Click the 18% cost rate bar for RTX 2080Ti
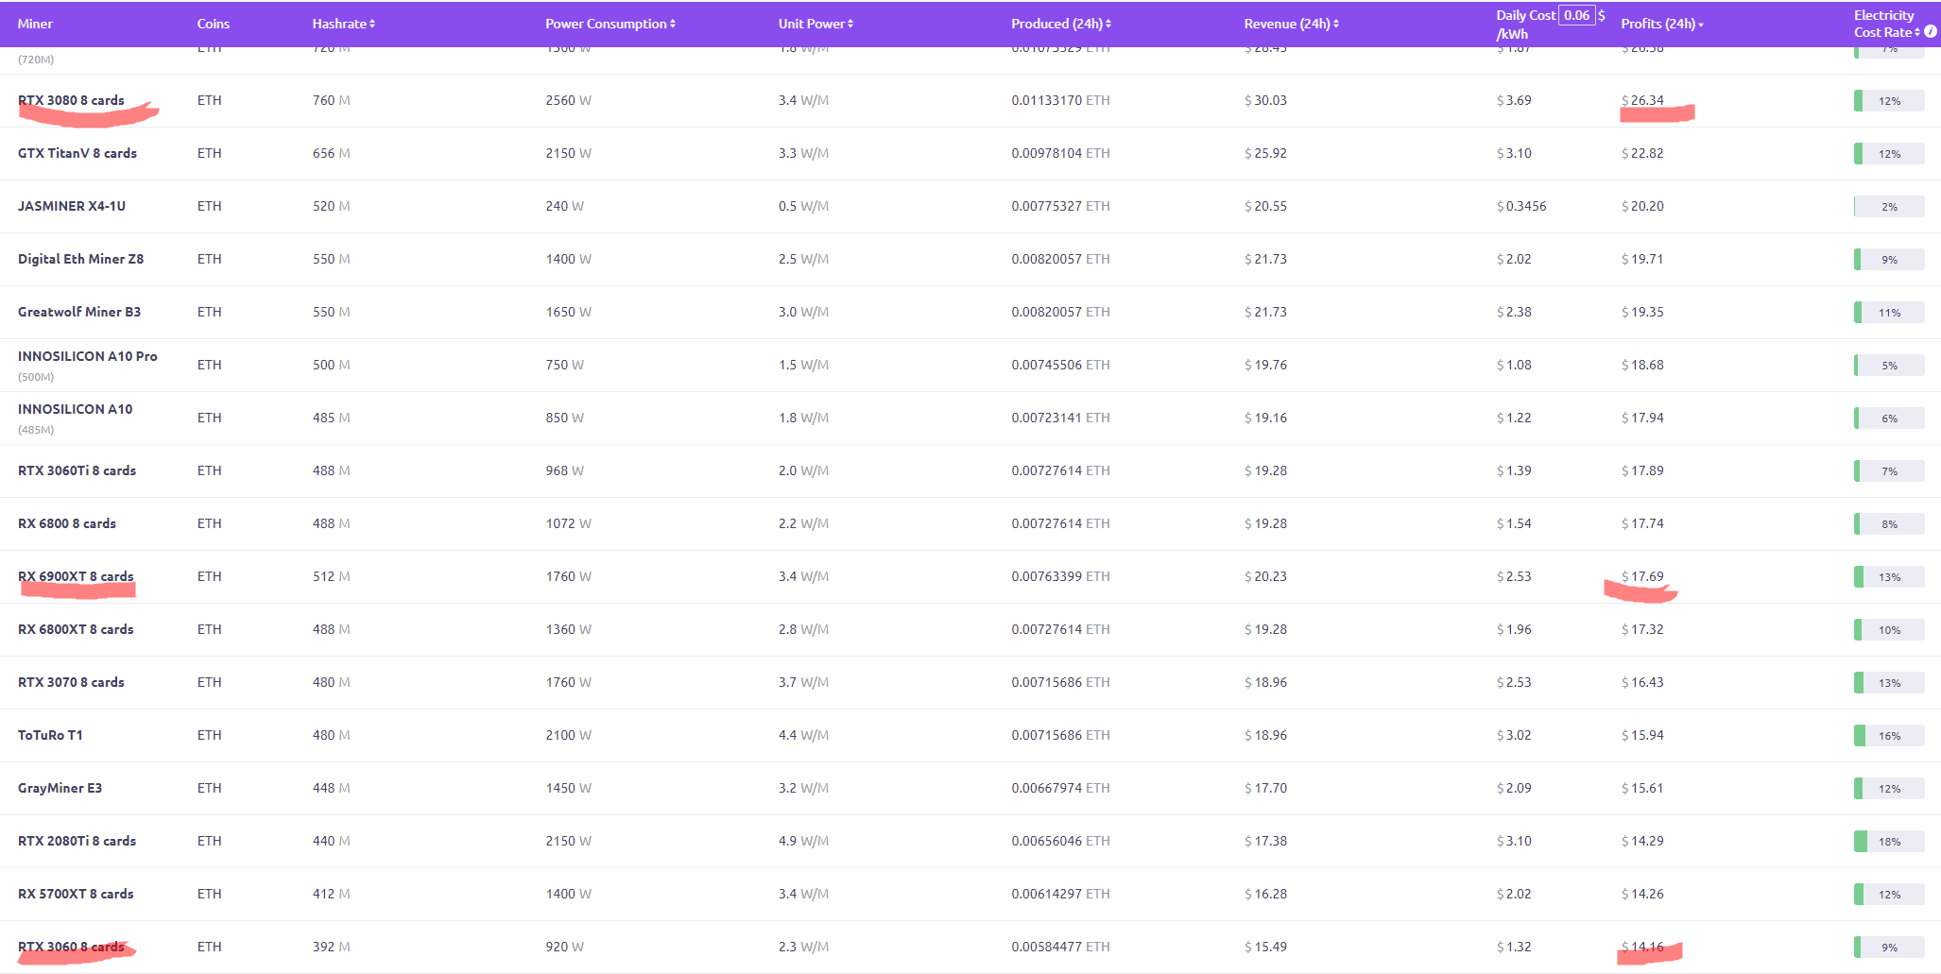The height and width of the screenshot is (974, 1941). (x=1889, y=842)
